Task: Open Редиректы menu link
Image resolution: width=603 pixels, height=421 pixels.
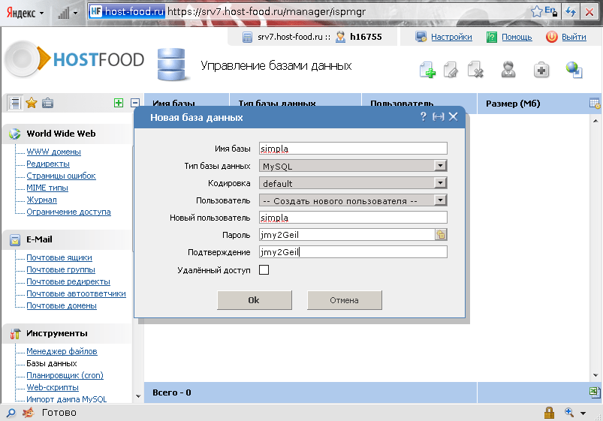Action: [x=48, y=164]
